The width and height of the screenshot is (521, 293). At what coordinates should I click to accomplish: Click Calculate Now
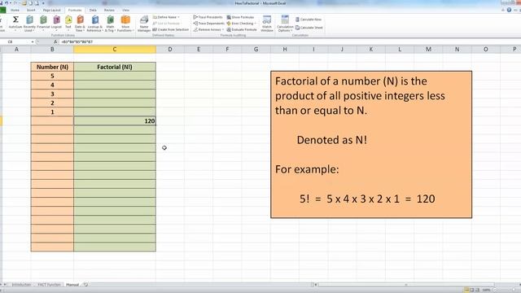tap(309, 20)
